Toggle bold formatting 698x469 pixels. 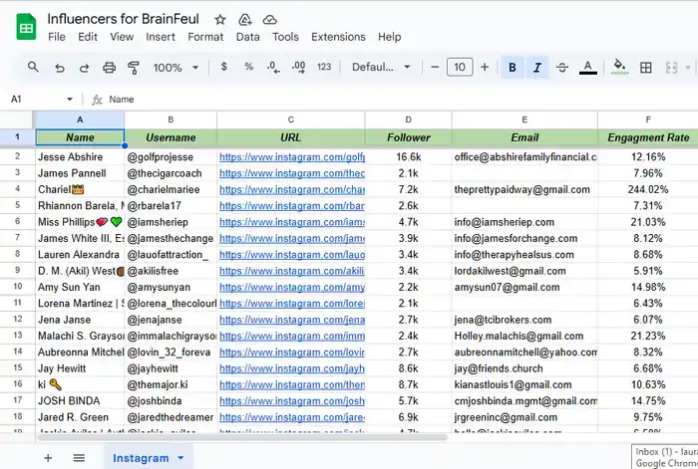pos(513,67)
